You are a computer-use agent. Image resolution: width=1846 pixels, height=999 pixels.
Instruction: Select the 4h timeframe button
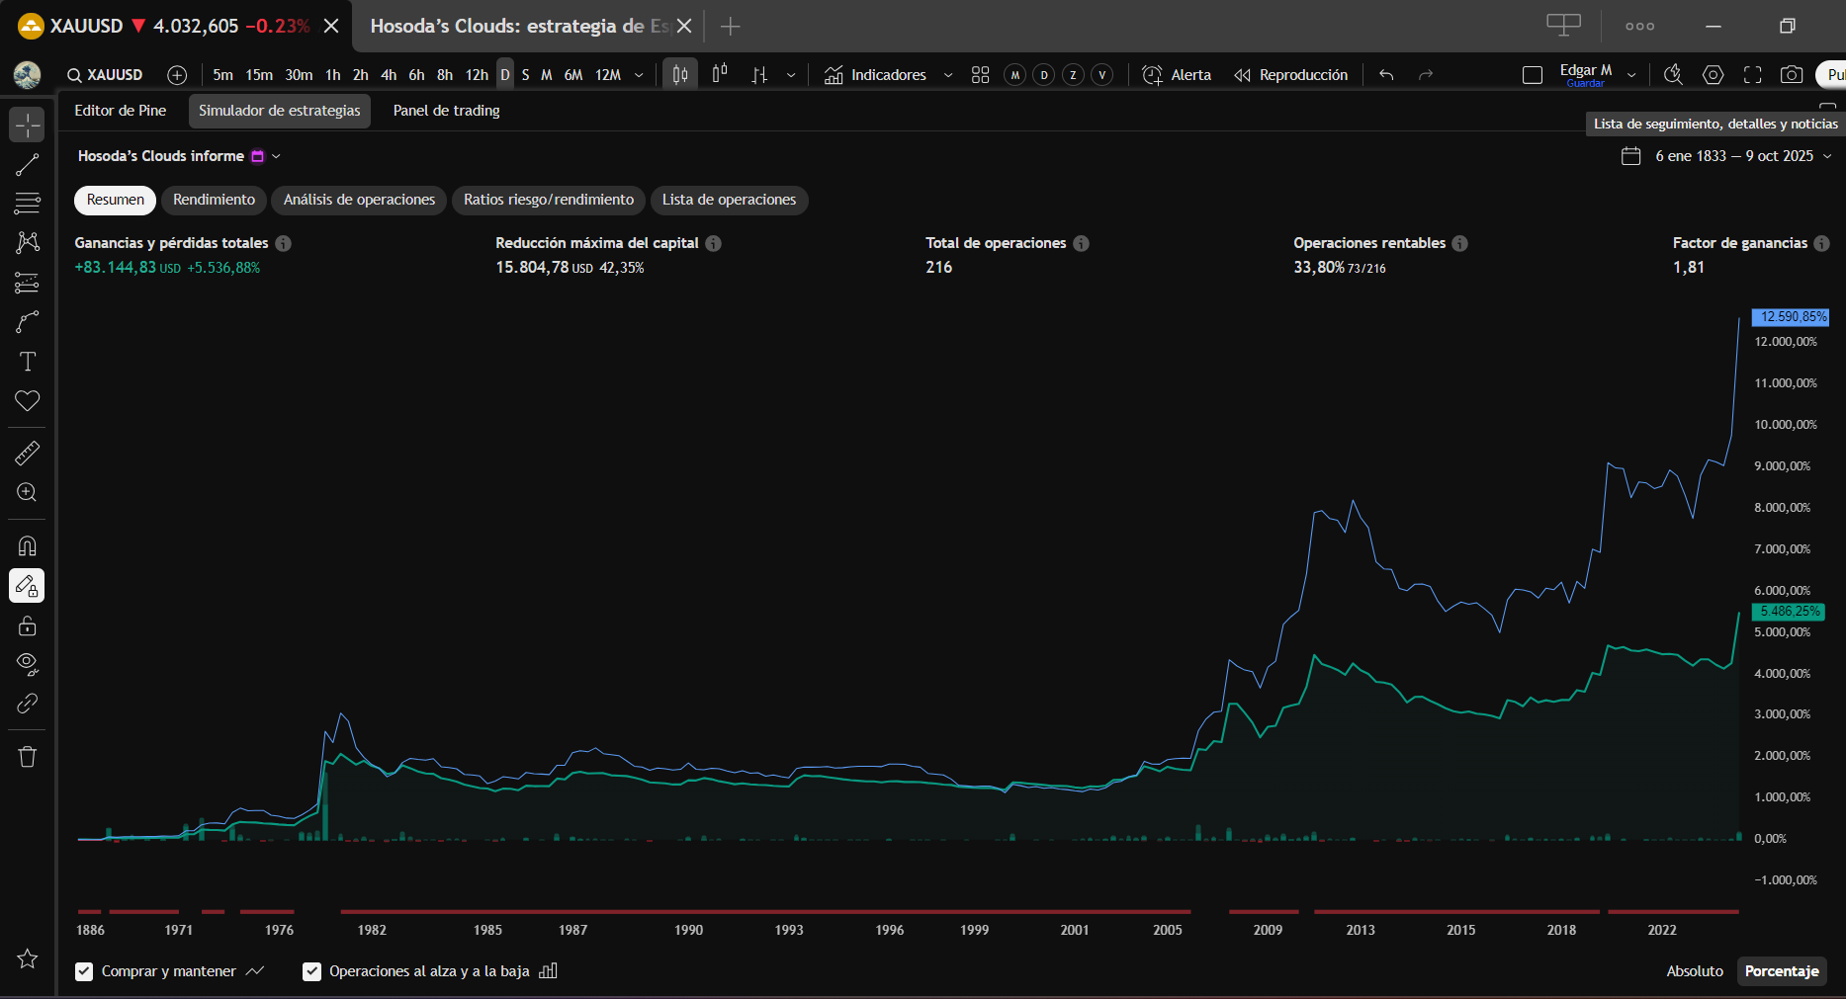tap(389, 75)
